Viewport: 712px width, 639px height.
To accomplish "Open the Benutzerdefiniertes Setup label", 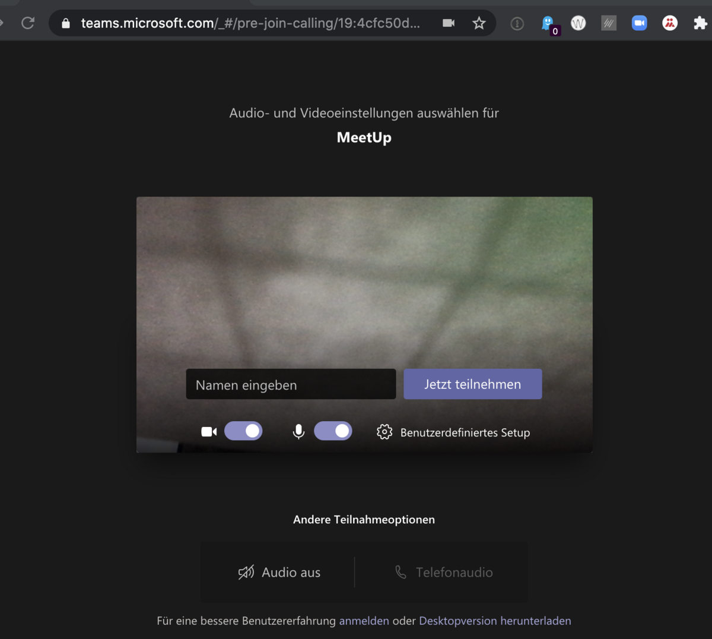I will click(465, 433).
